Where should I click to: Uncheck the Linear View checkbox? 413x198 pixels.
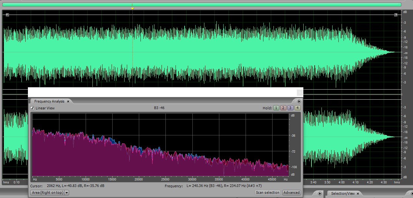coord(32,108)
